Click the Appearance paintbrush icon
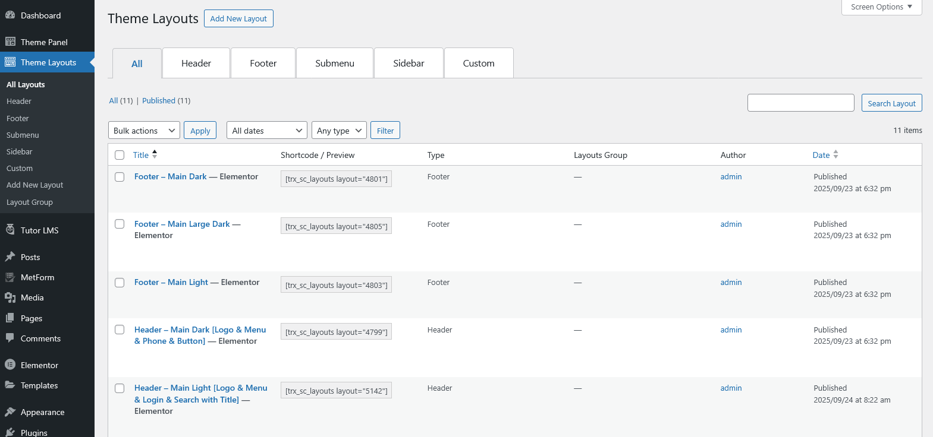Image resolution: width=933 pixels, height=437 pixels. tap(10, 411)
